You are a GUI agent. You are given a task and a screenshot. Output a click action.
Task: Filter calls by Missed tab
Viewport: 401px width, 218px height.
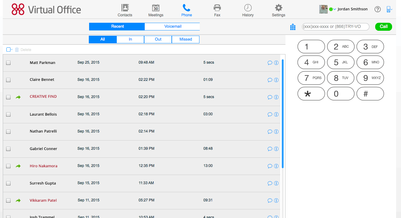(x=186, y=39)
